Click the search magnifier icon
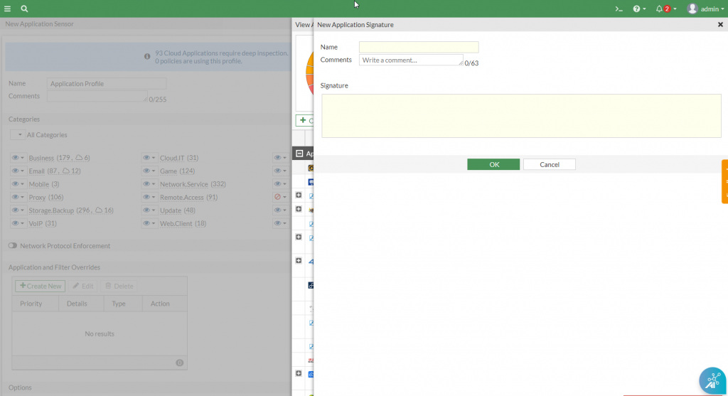This screenshot has height=396, width=728. click(x=24, y=9)
